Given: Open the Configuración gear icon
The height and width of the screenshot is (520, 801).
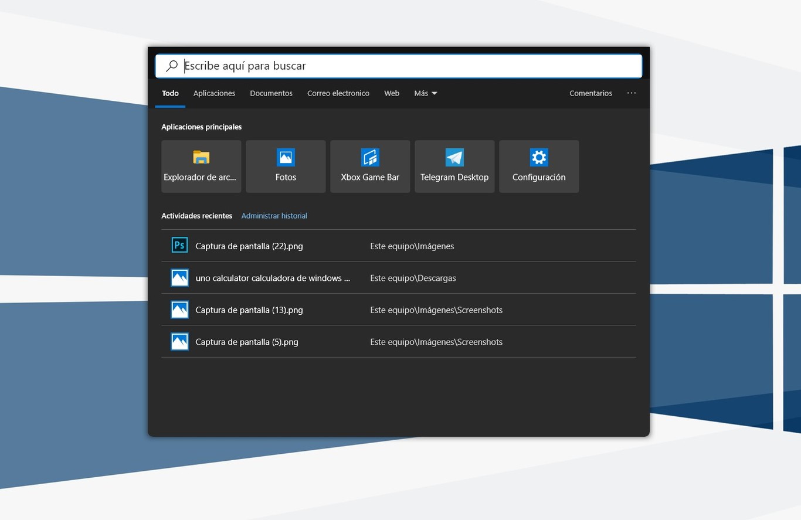Looking at the screenshot, I should point(539,158).
